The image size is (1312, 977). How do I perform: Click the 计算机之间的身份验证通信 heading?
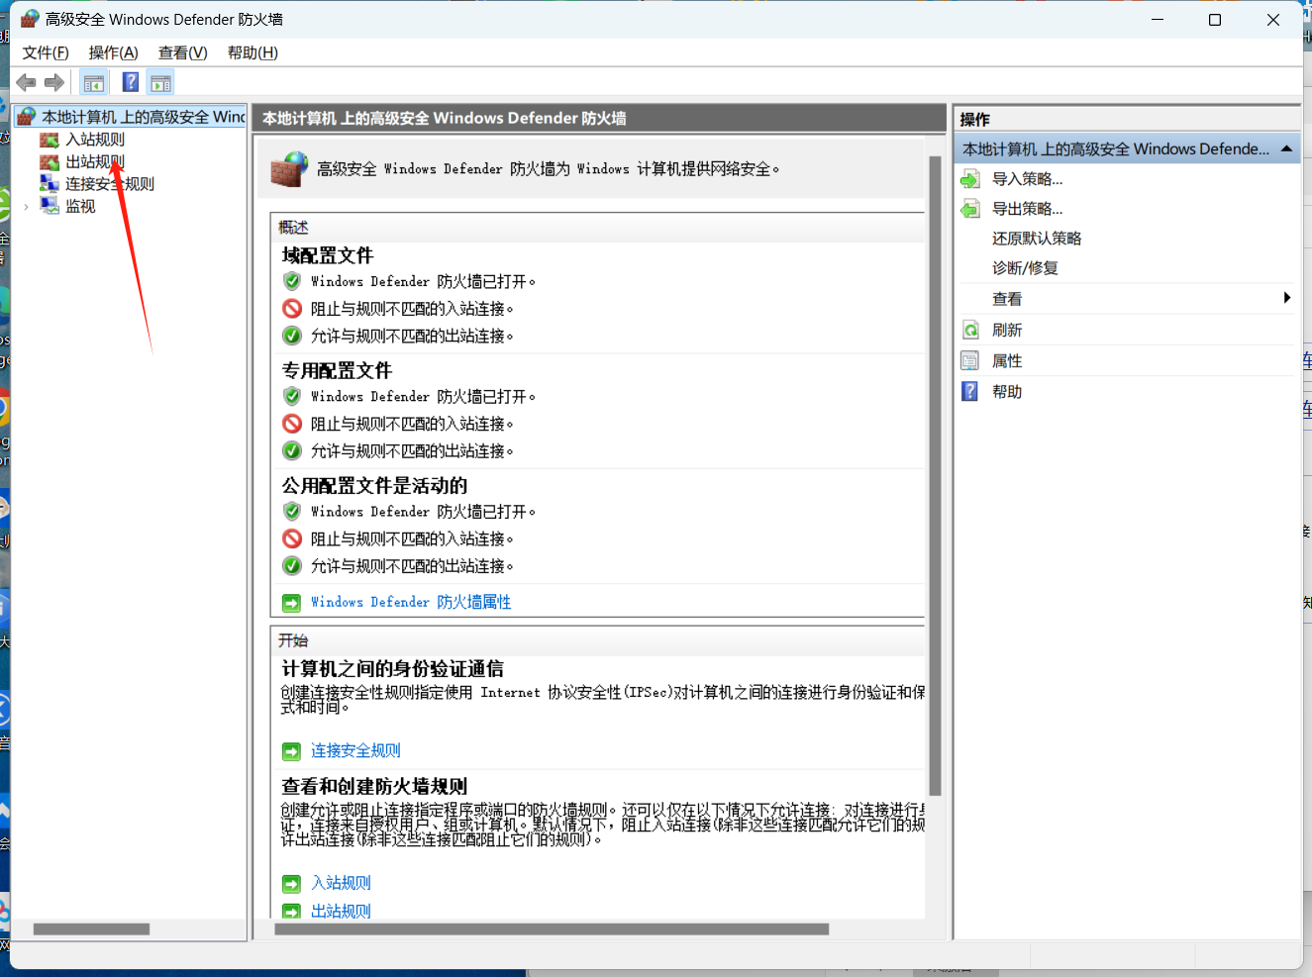(x=393, y=668)
